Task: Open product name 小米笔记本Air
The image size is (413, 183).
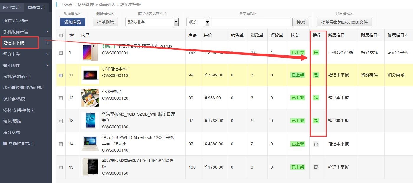Action: click(115, 69)
